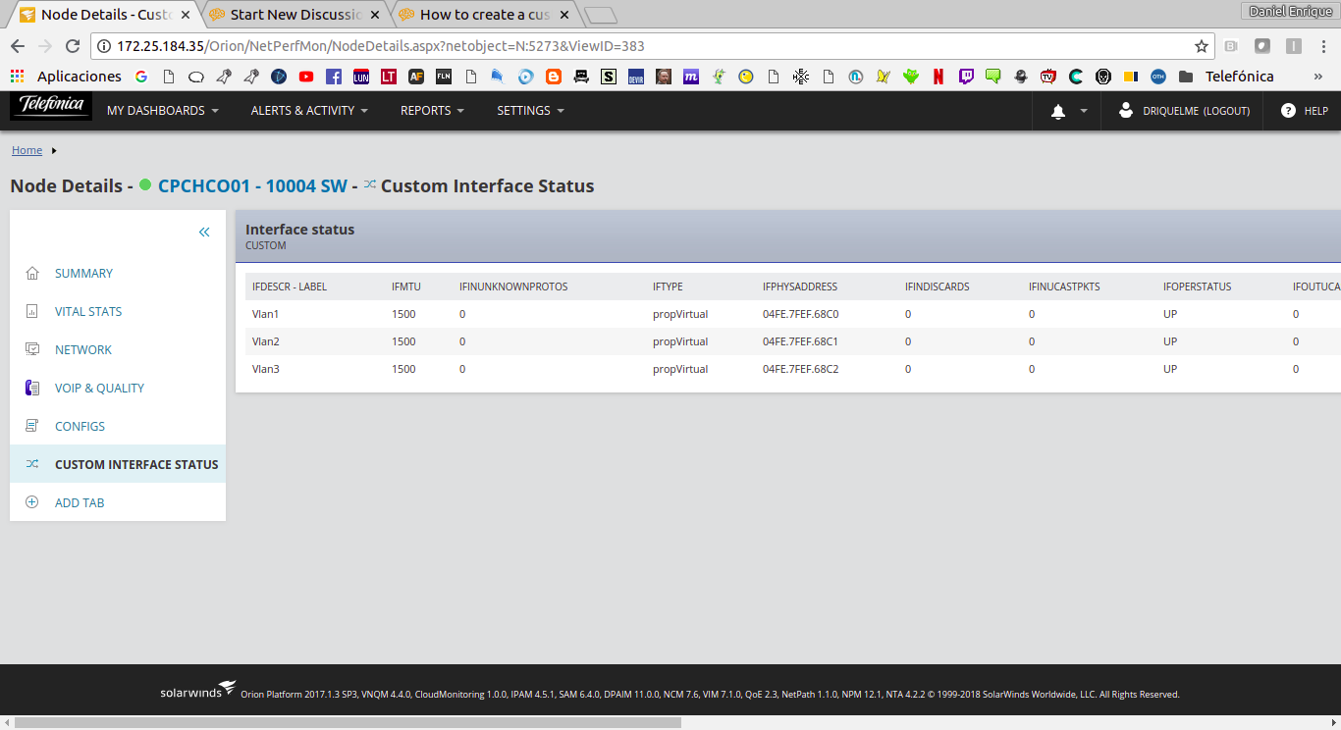Open the Help link
The width and height of the screenshot is (1341, 730).
[1315, 111]
